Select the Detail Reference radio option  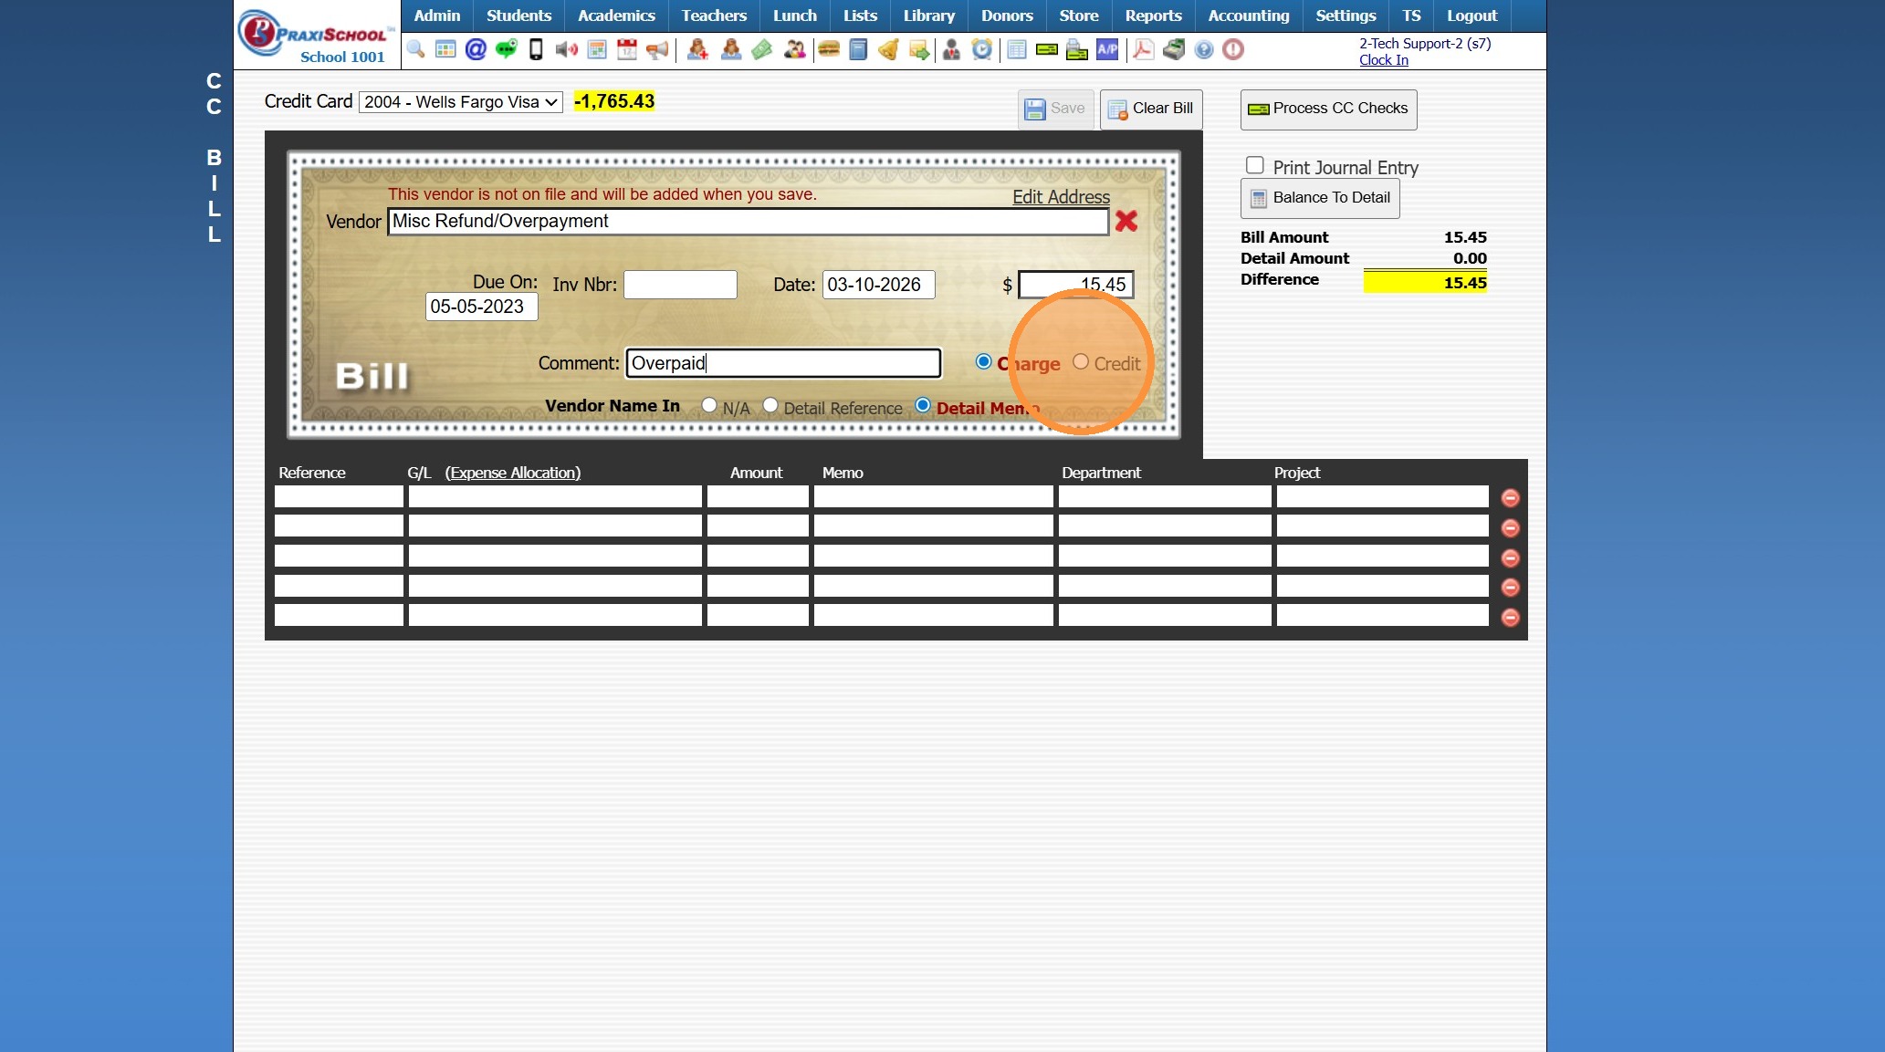770,405
